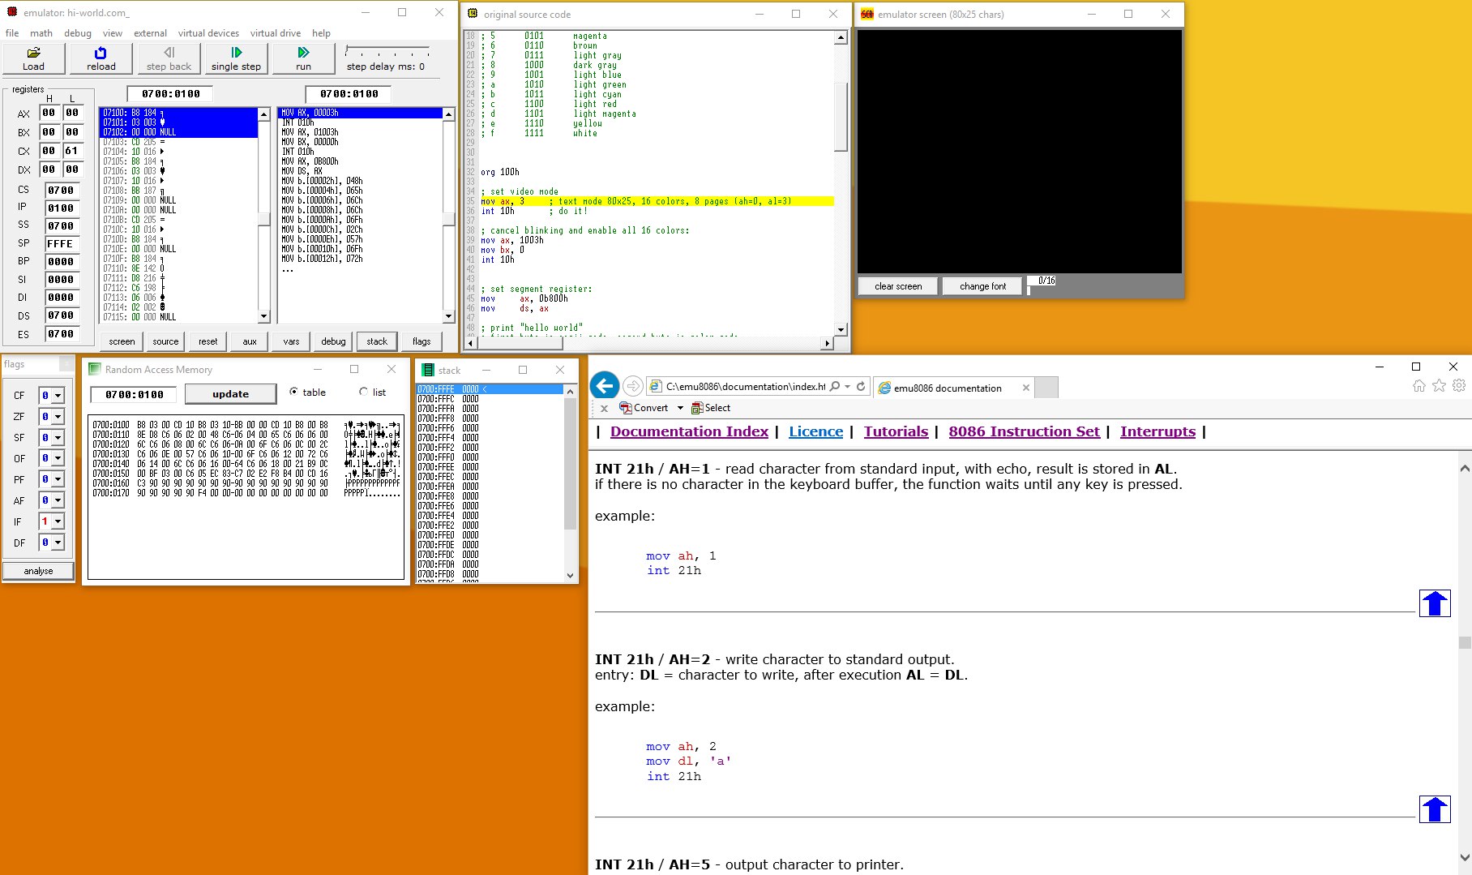Screen dimensions: 1472x875
Task: Select the list radio button
Action: point(363,392)
